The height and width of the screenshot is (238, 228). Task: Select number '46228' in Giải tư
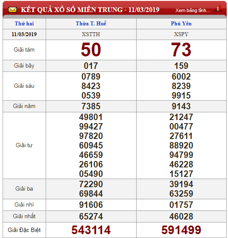[x=181, y=164]
